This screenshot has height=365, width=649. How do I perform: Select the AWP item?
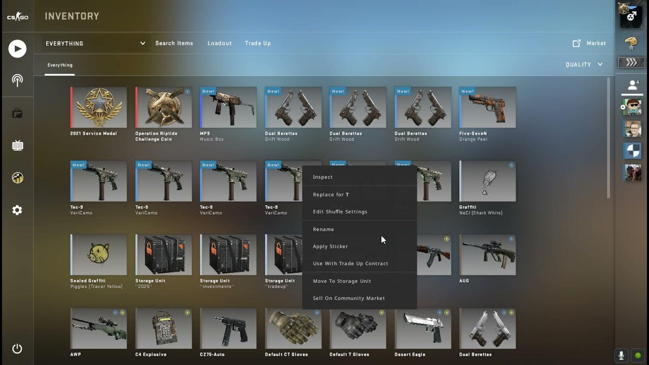point(99,328)
